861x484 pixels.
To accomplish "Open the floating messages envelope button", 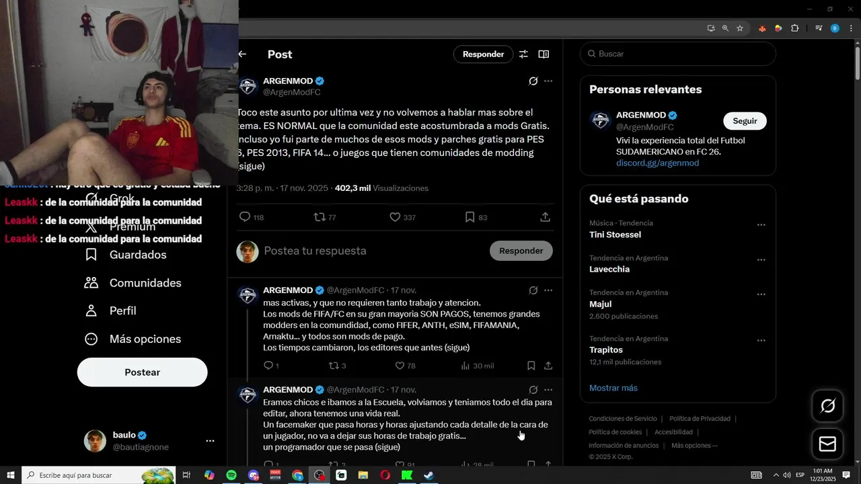I will [827, 444].
